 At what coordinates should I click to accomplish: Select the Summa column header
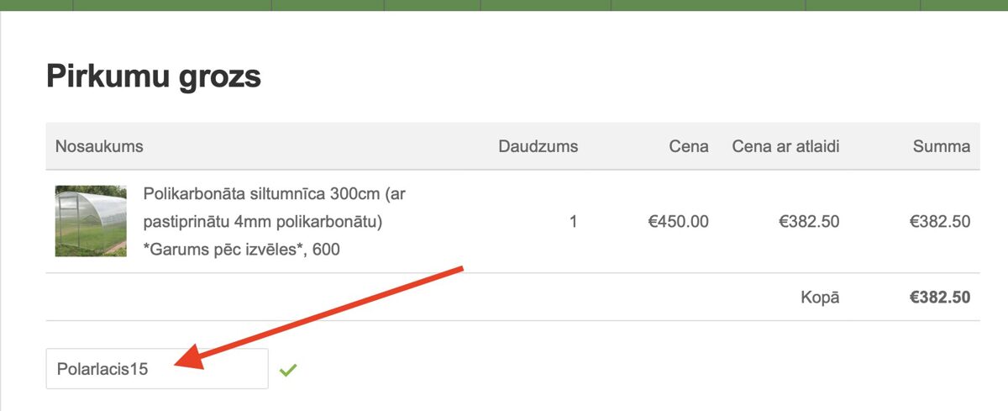(941, 146)
